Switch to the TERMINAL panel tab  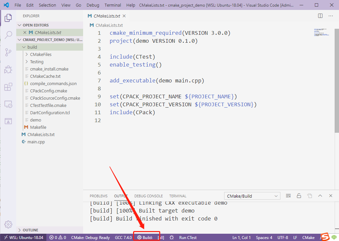click(x=178, y=196)
